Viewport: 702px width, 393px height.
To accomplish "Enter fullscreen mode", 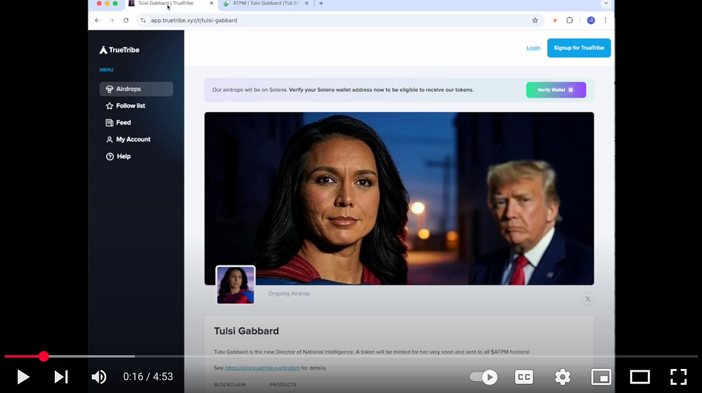I will (678, 377).
